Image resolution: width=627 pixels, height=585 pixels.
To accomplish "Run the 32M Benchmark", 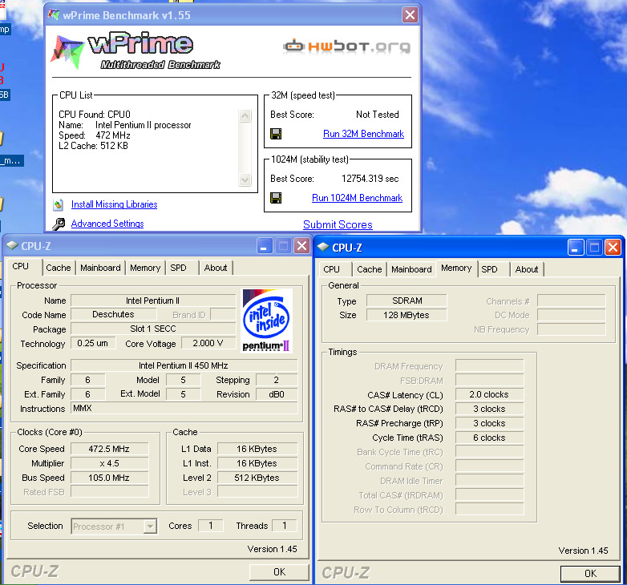I will pos(363,134).
